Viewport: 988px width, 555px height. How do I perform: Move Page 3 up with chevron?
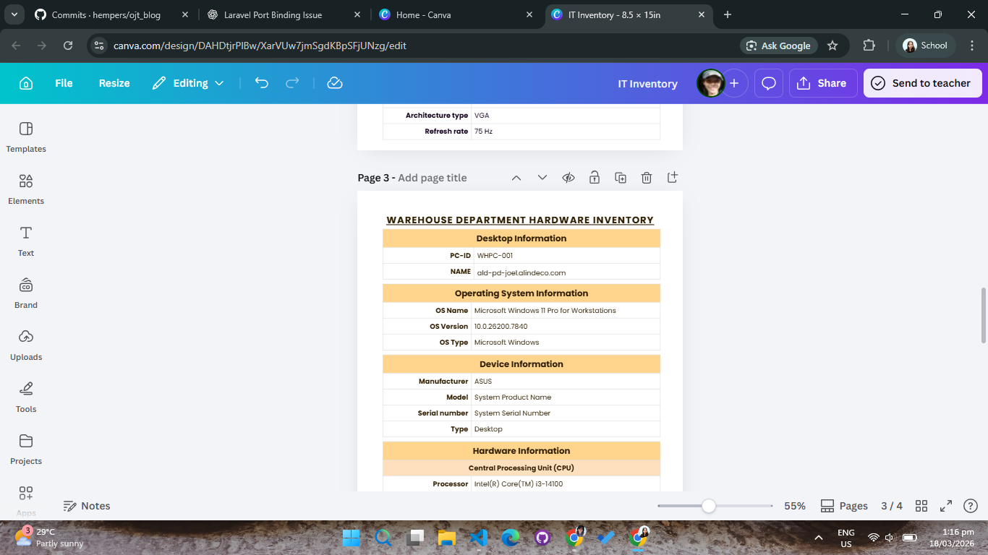(516, 178)
